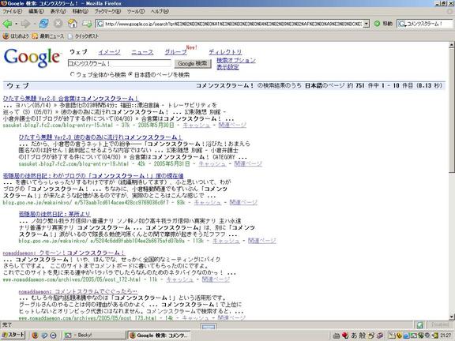Click the 完了 status bar text
The height and width of the screenshot is (341, 455).
coord(7,324)
